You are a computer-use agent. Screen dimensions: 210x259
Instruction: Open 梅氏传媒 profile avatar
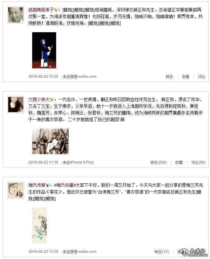(16, 190)
